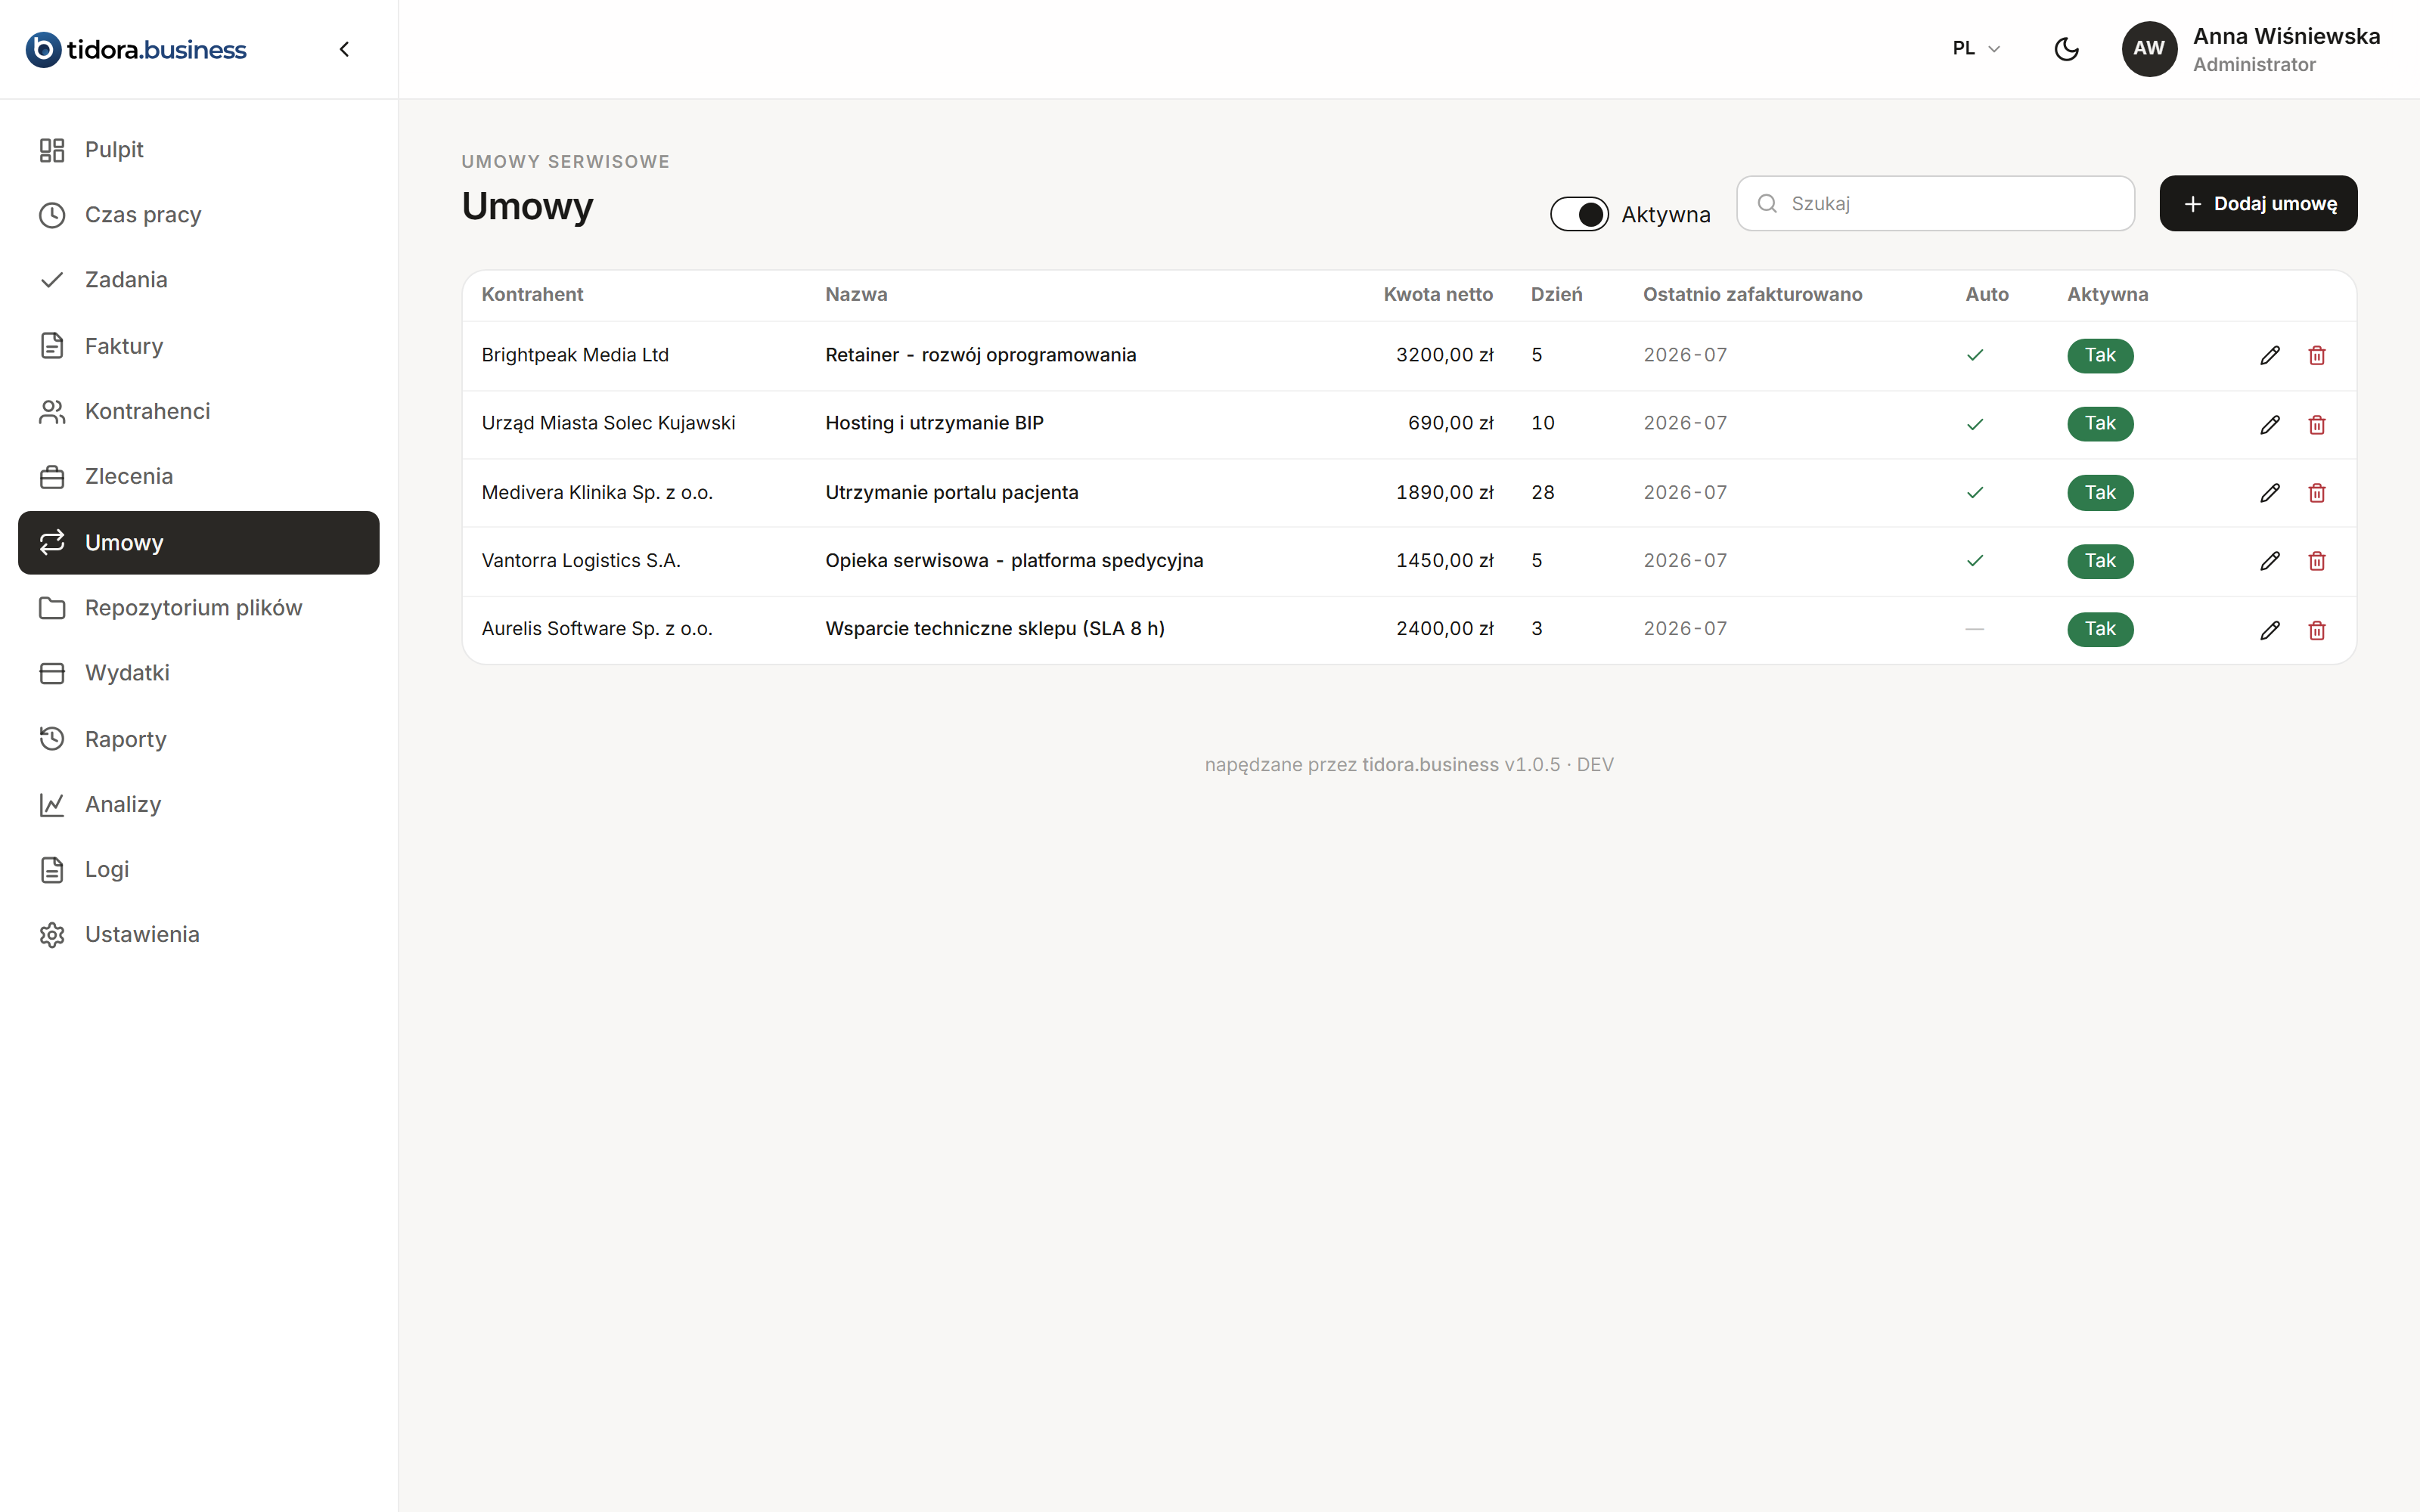Viewport: 2420px width, 1512px height.
Task: Toggle the Aktywna filter switch
Action: (x=1579, y=214)
